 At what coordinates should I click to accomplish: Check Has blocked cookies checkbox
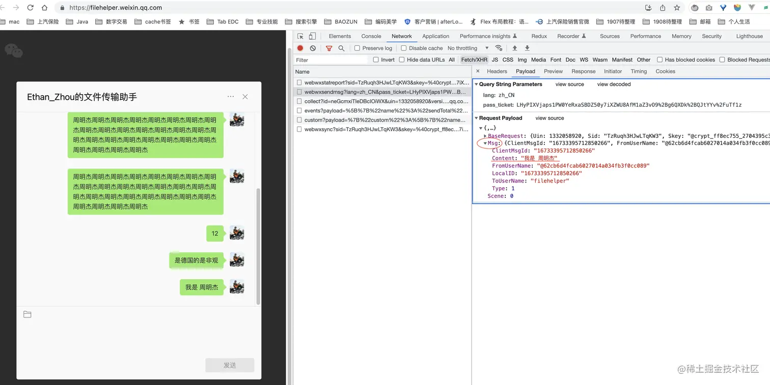[x=660, y=60]
